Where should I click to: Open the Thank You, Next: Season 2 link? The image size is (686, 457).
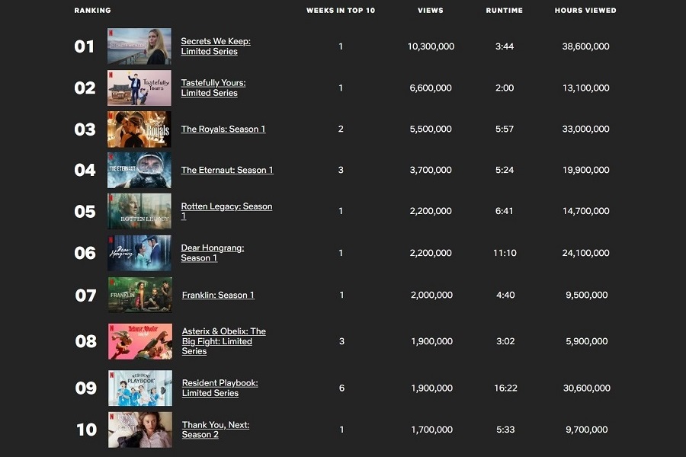point(215,430)
